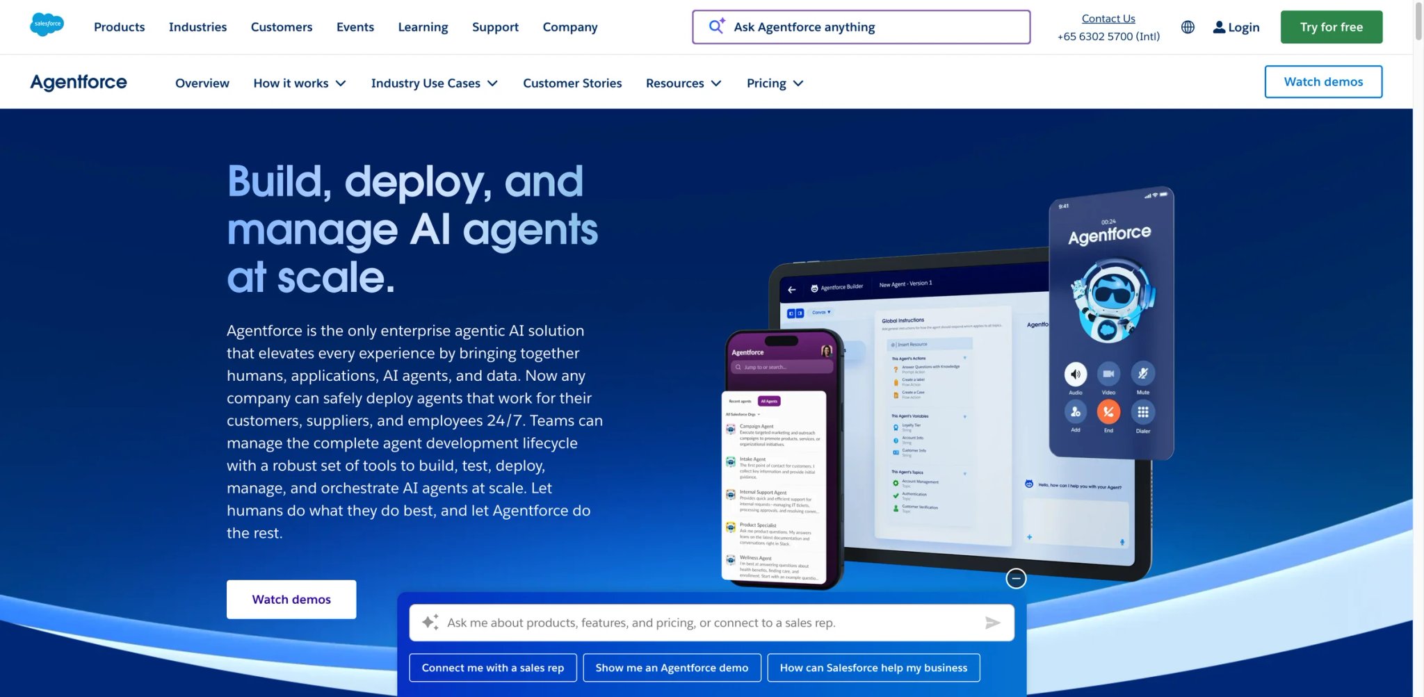
Task: Click the Contact Us link
Action: (1108, 19)
